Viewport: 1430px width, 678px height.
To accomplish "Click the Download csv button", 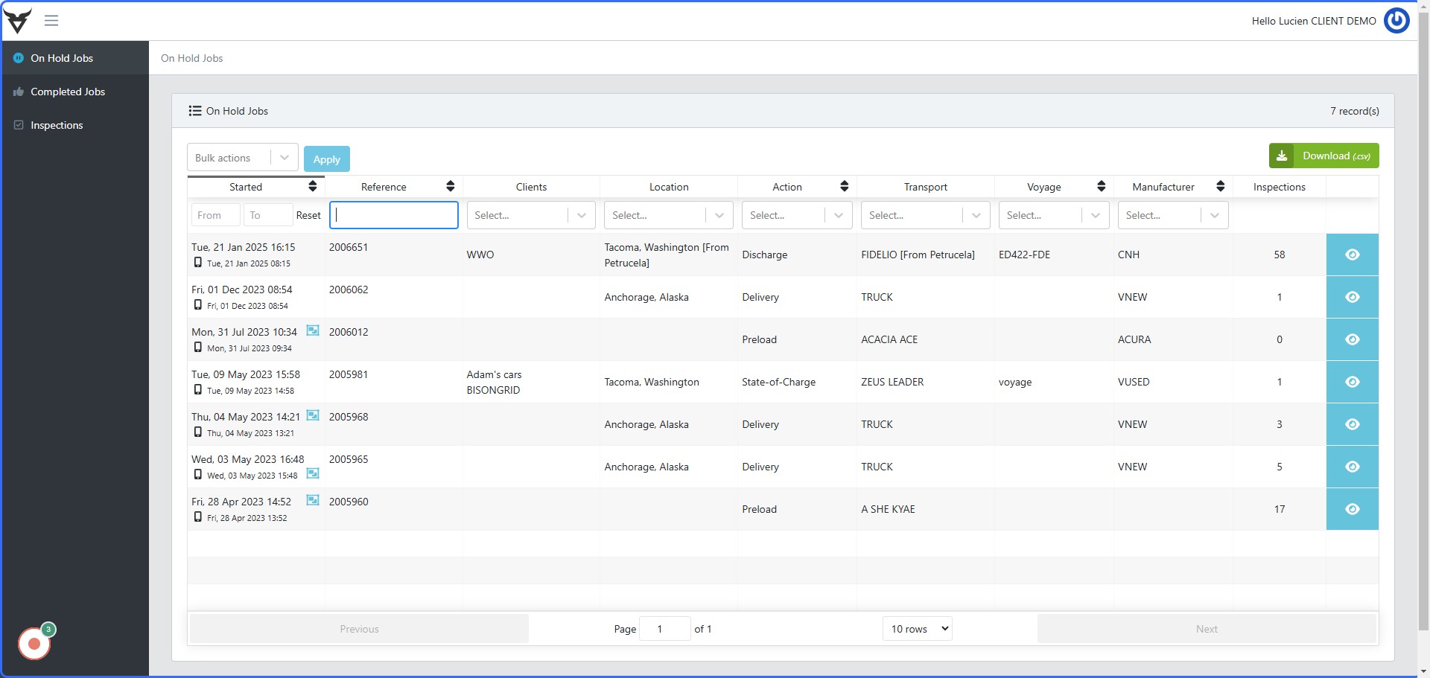I will 1323,156.
